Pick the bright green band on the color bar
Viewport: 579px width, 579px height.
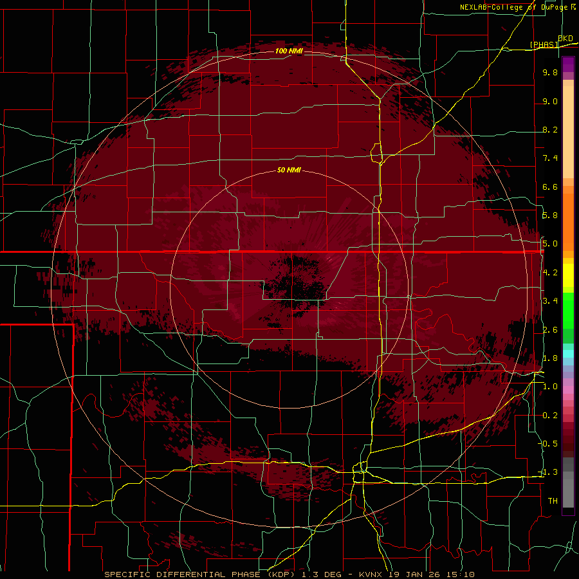[568, 310]
